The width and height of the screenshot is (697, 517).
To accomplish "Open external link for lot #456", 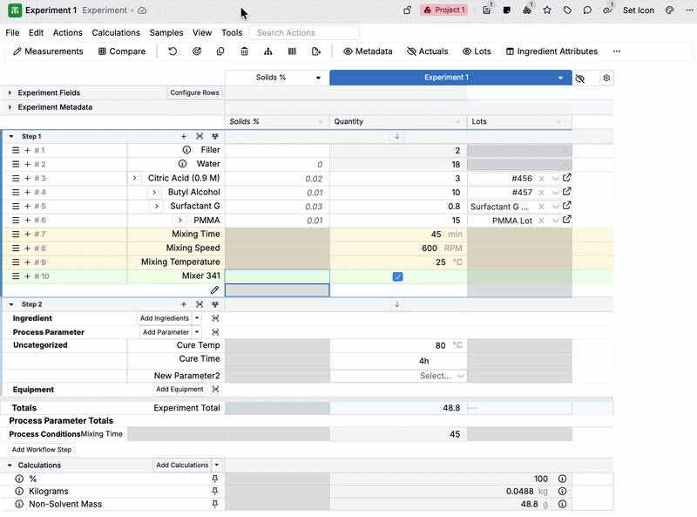I will point(567,179).
